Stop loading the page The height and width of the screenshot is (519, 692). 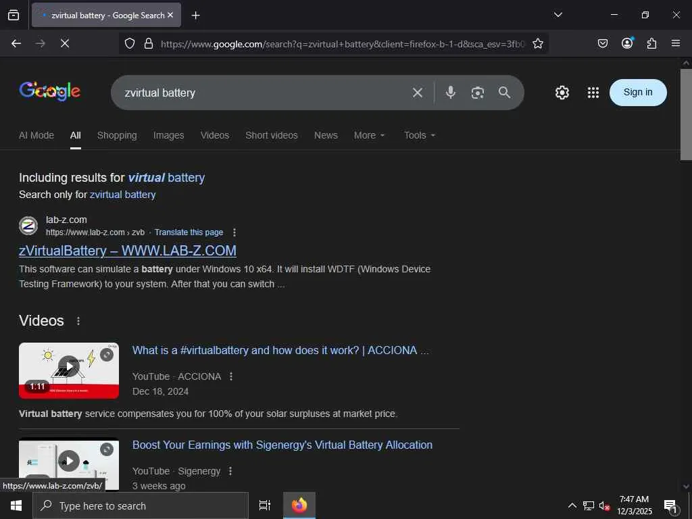[x=65, y=43]
